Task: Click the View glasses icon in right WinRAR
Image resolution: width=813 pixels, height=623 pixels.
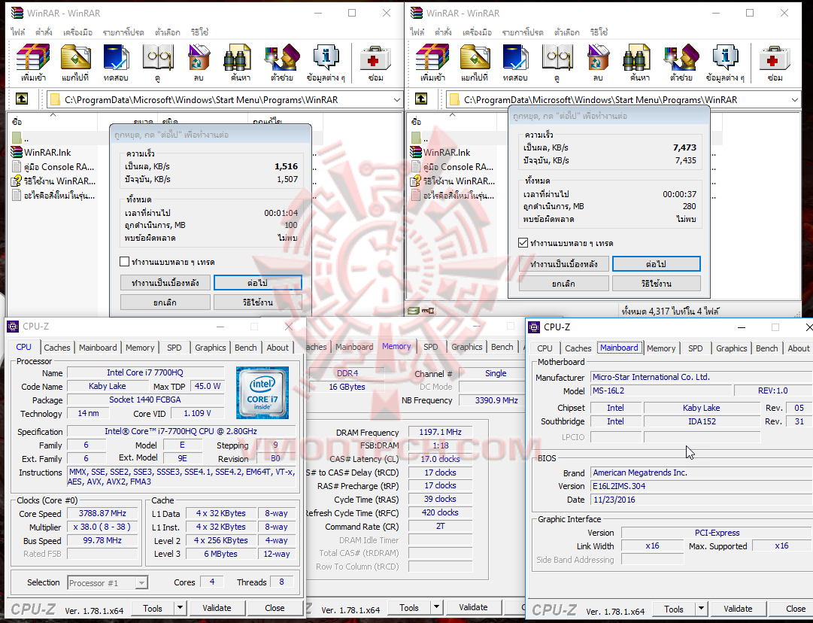Action: (x=557, y=62)
